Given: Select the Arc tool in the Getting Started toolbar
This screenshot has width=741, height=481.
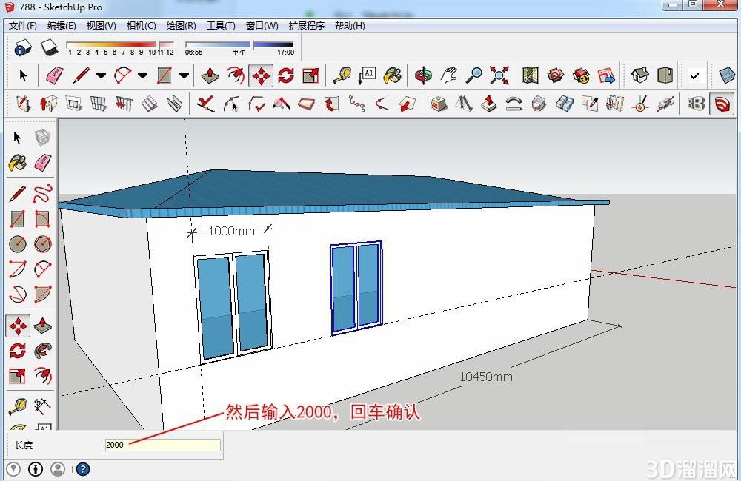Looking at the screenshot, I should pyautogui.click(x=122, y=75).
